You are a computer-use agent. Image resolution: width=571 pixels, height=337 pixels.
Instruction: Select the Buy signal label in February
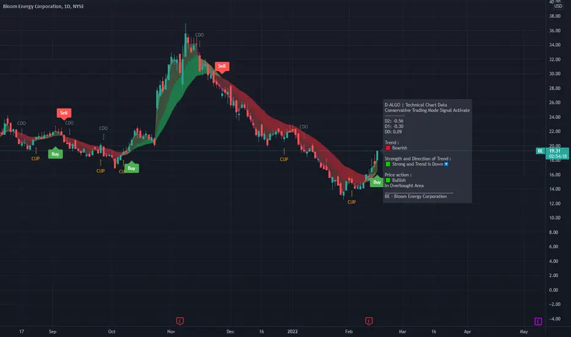click(x=377, y=181)
